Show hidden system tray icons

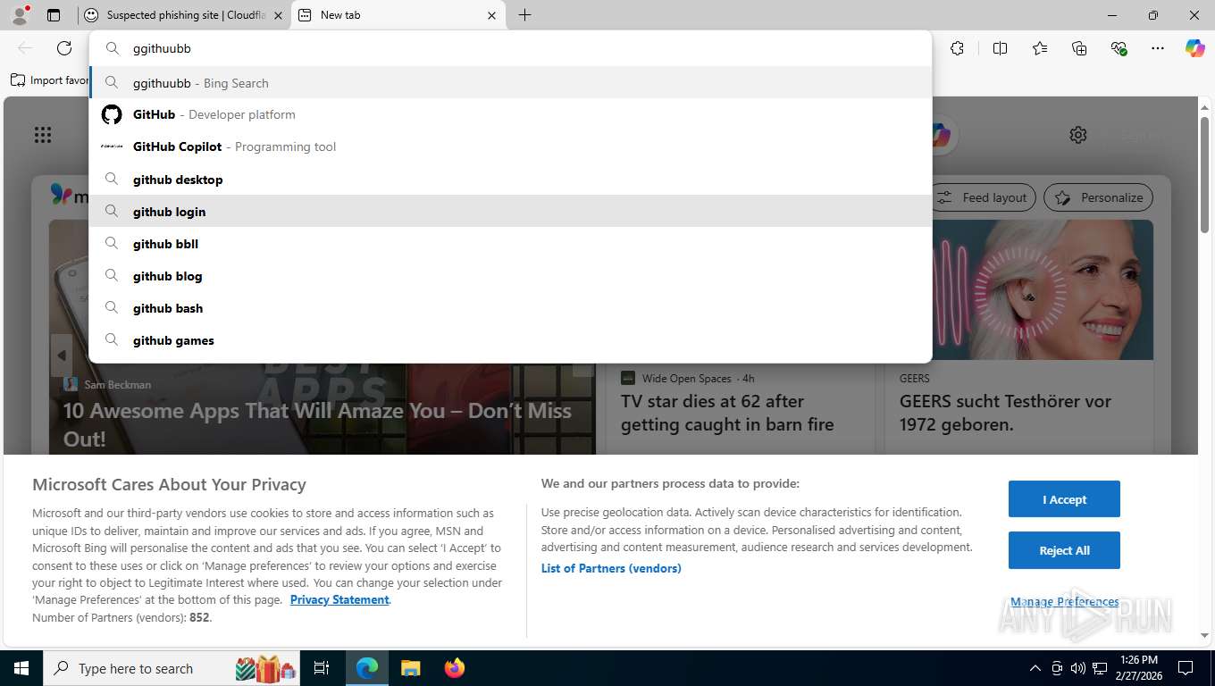click(1035, 668)
